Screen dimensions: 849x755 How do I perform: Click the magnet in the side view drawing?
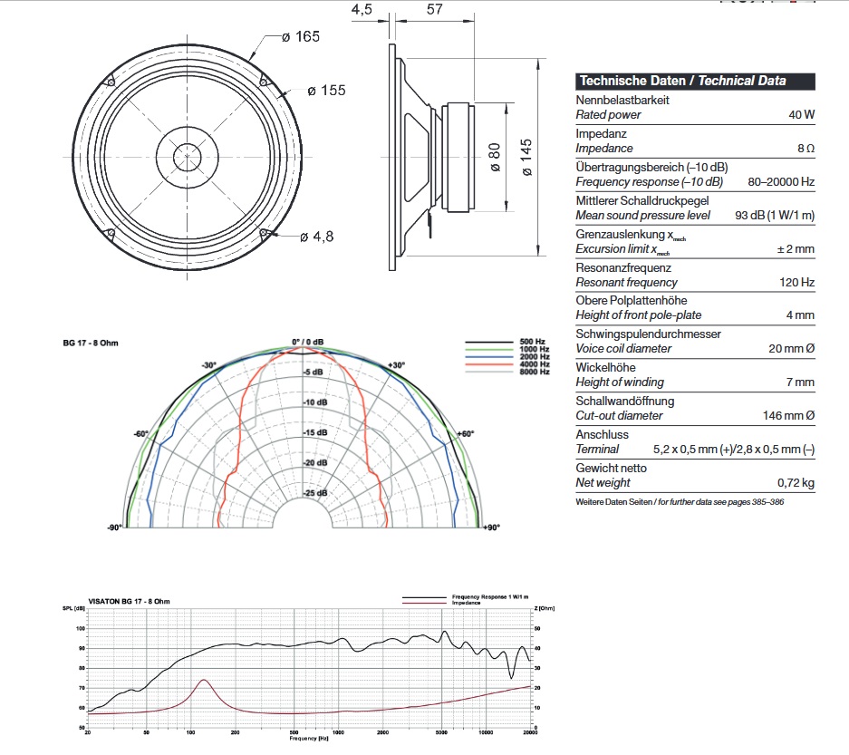pos(455,158)
